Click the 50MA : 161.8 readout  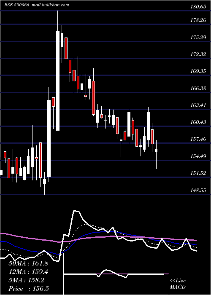pyautogui.click(x=28, y=263)
